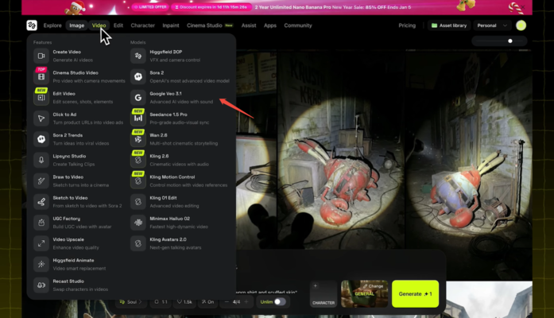Open the Asset library button
This screenshot has height=318, width=554.
(449, 25)
